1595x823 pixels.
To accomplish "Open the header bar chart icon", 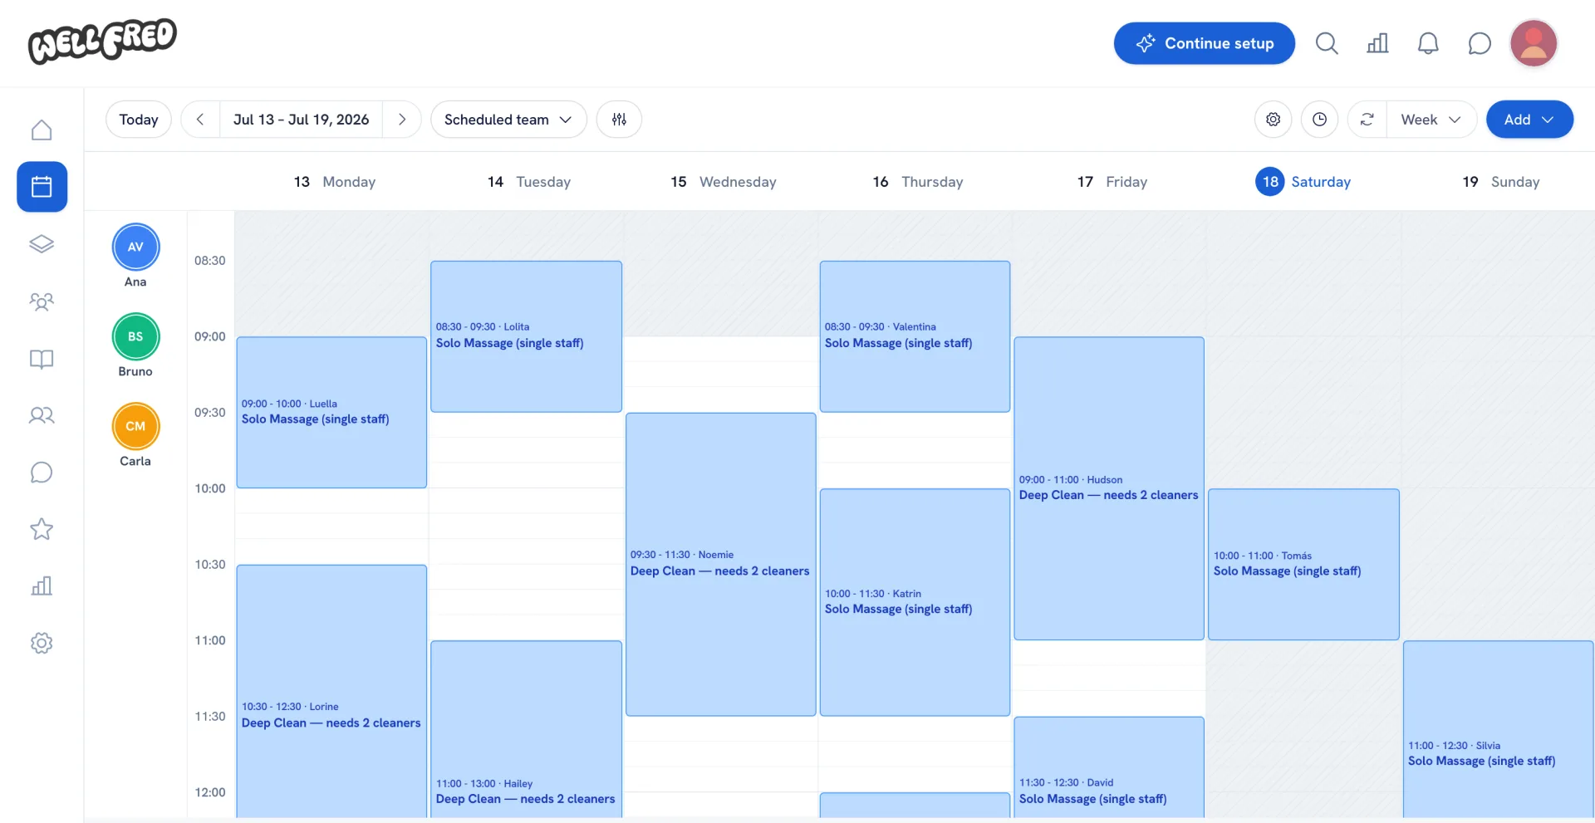I will 1377,43.
